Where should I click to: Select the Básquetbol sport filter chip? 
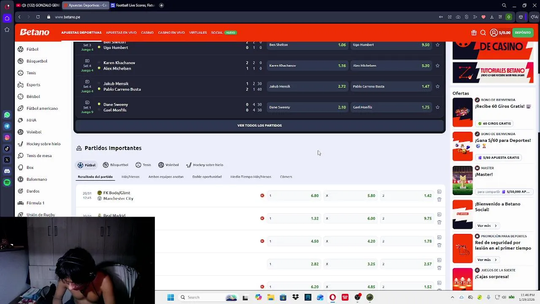click(x=116, y=165)
